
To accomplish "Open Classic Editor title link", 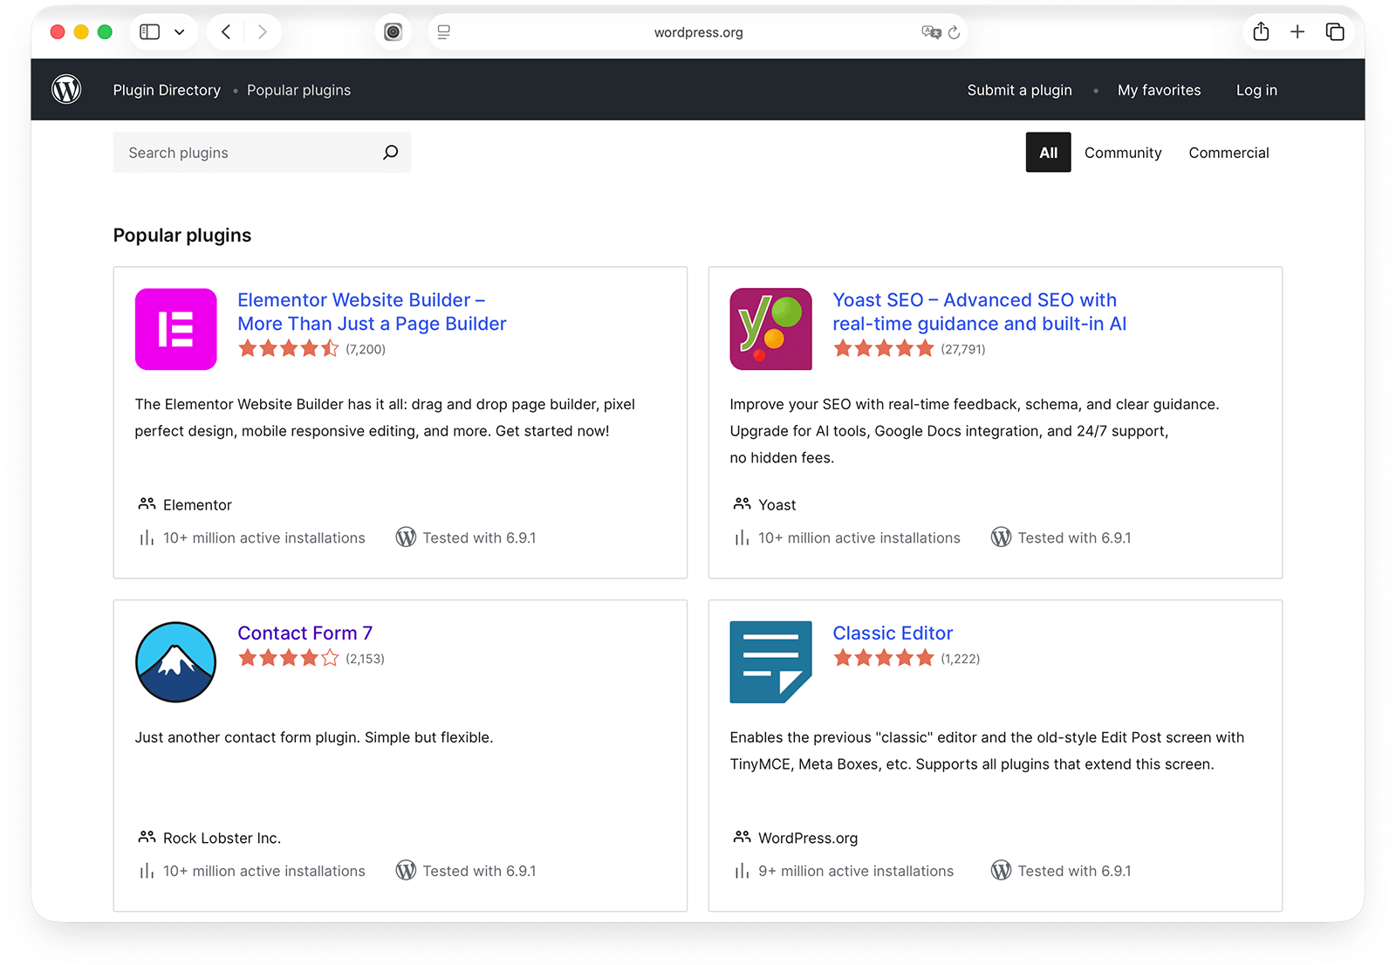I will 893,633.
